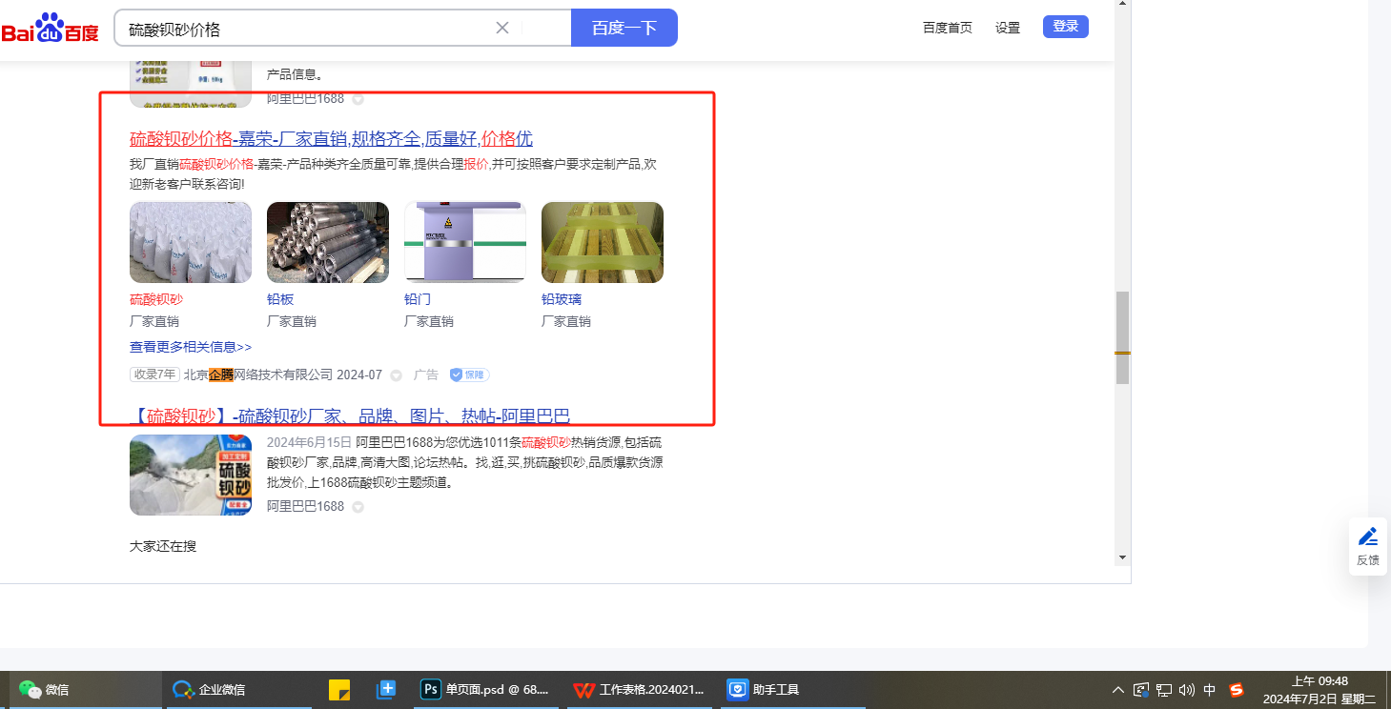
Task: Click the 登录 login button
Action: [1066, 27]
